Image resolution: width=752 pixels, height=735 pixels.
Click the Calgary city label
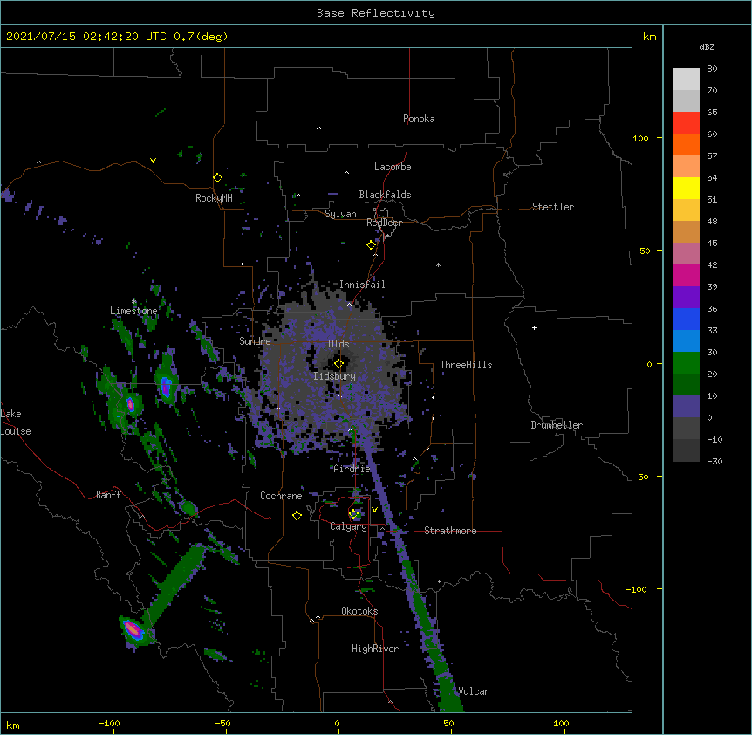[348, 526]
